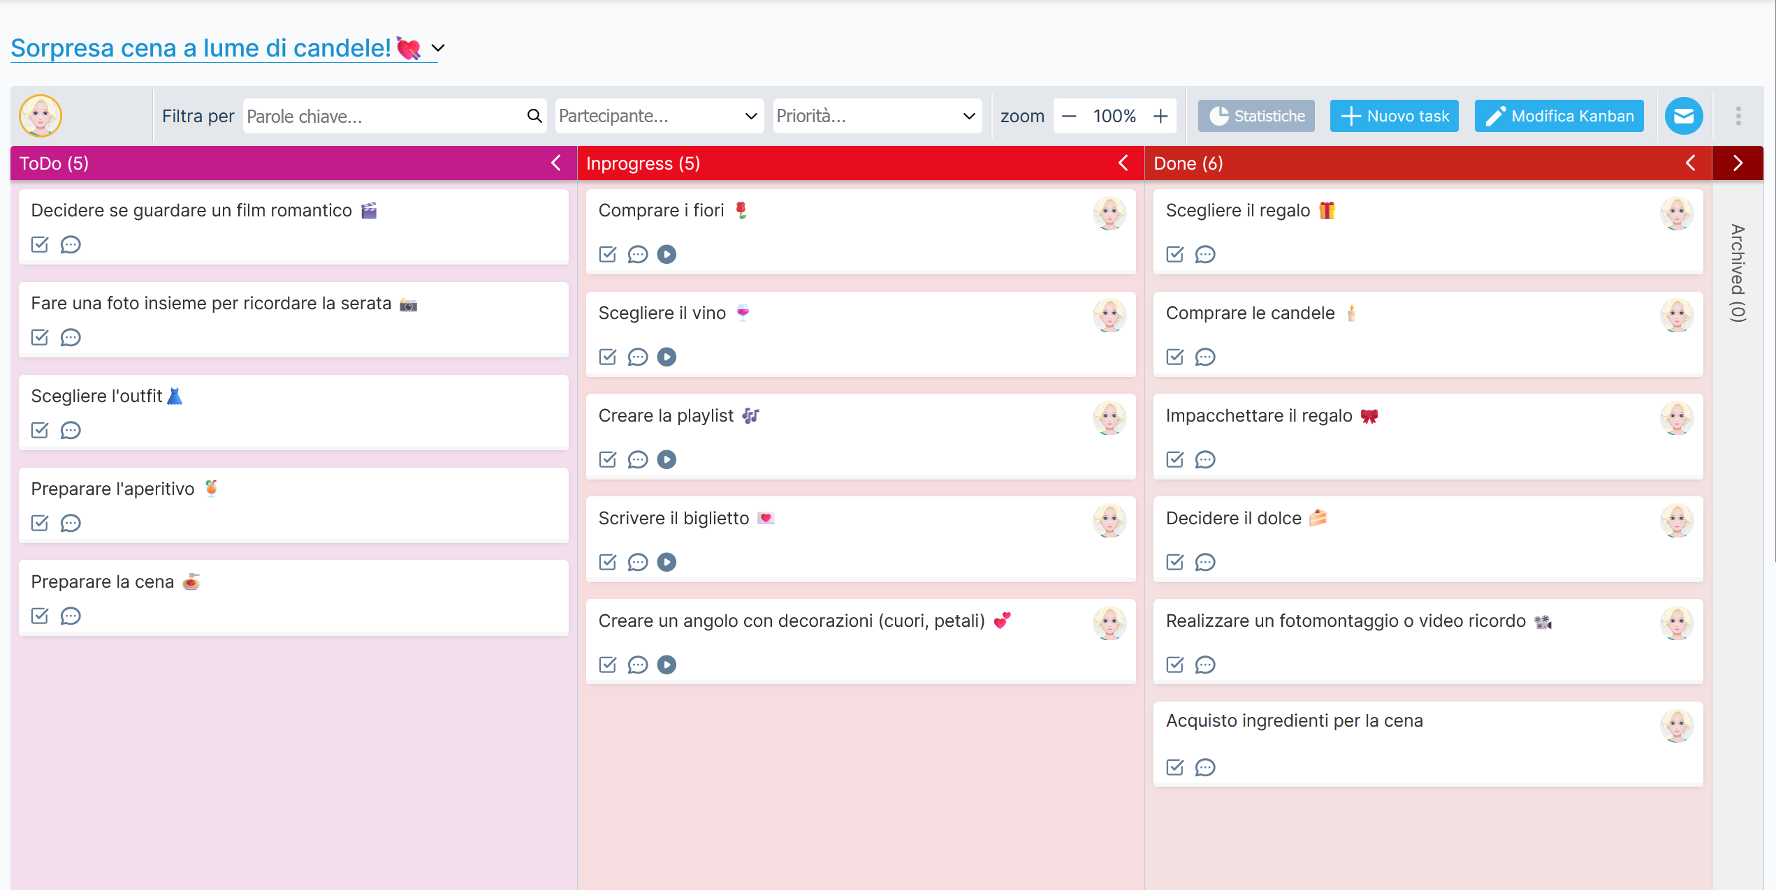This screenshot has width=1776, height=890.
Task: Check the checkbox on "Preparare la cena"
Action: pos(39,616)
